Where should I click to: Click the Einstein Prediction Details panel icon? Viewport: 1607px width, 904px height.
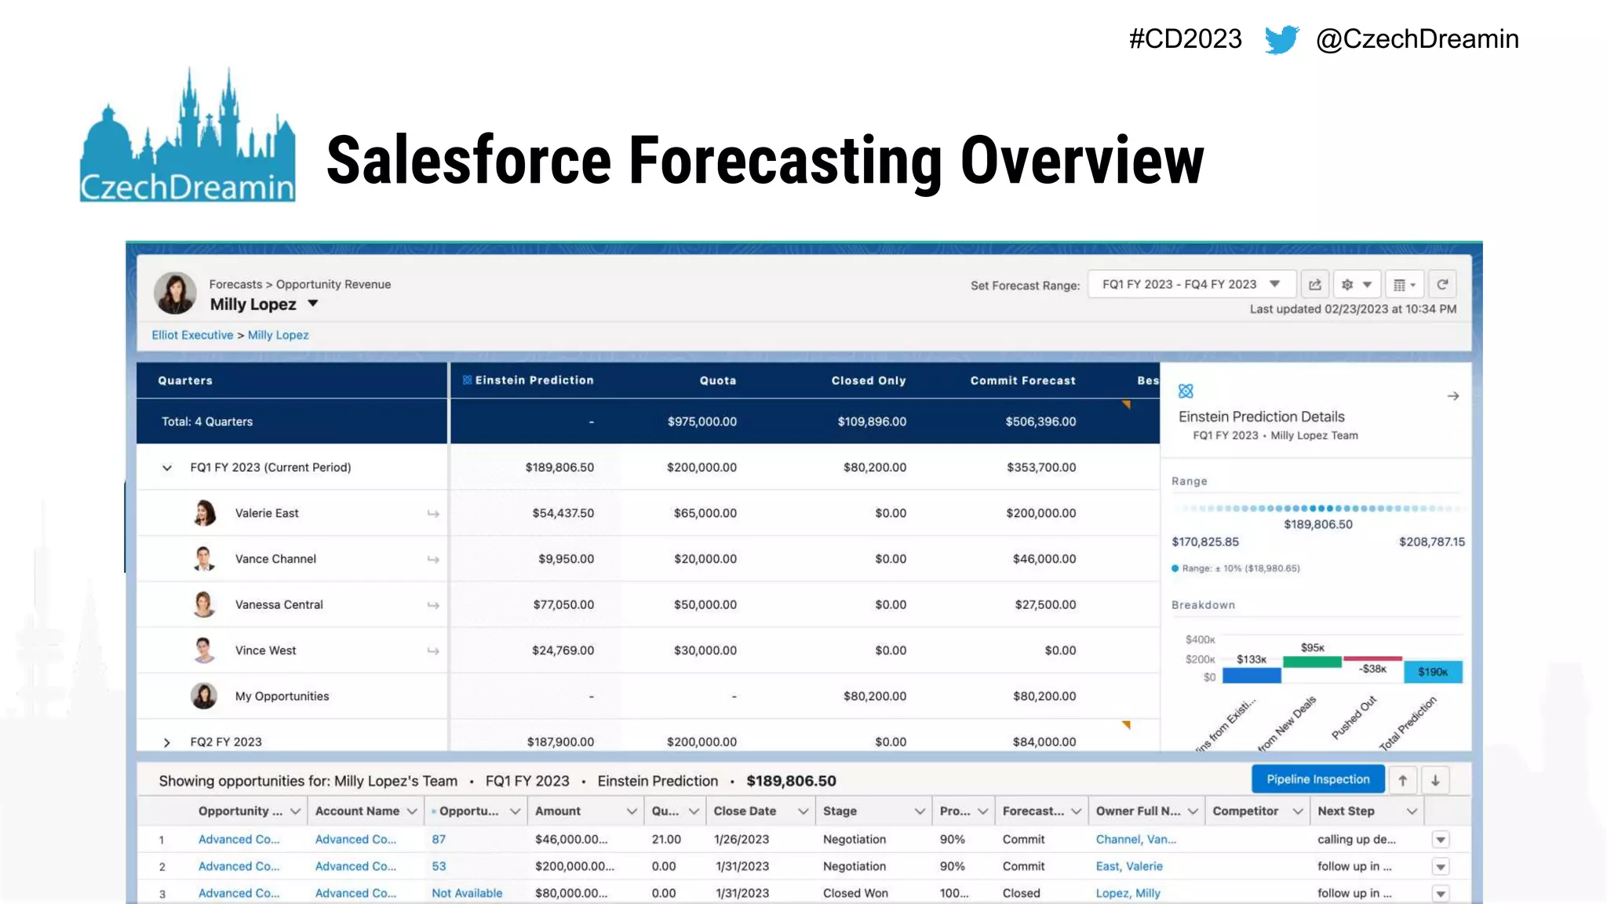click(x=1186, y=391)
